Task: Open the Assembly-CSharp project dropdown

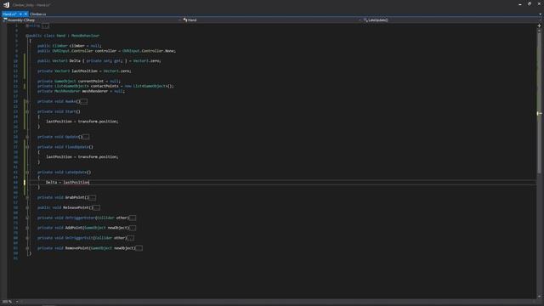Action: (93, 20)
